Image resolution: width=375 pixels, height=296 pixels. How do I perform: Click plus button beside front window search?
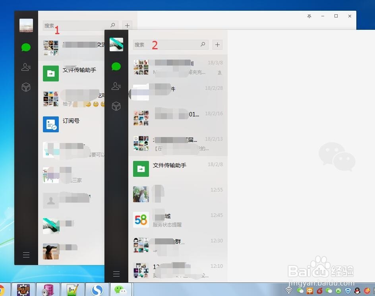pyautogui.click(x=217, y=44)
